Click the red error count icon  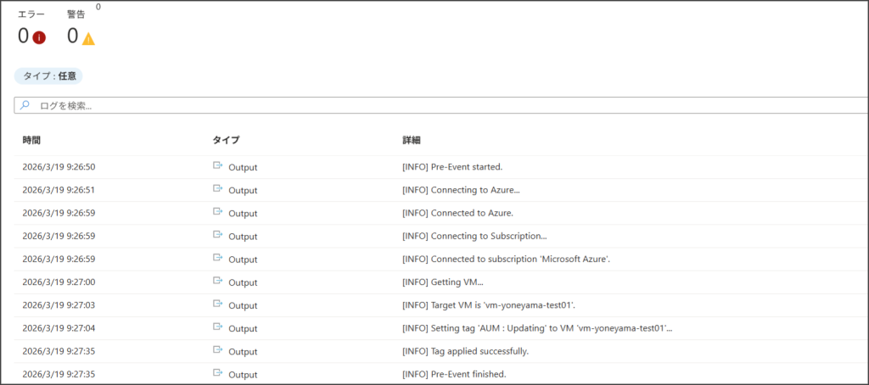click(x=39, y=37)
